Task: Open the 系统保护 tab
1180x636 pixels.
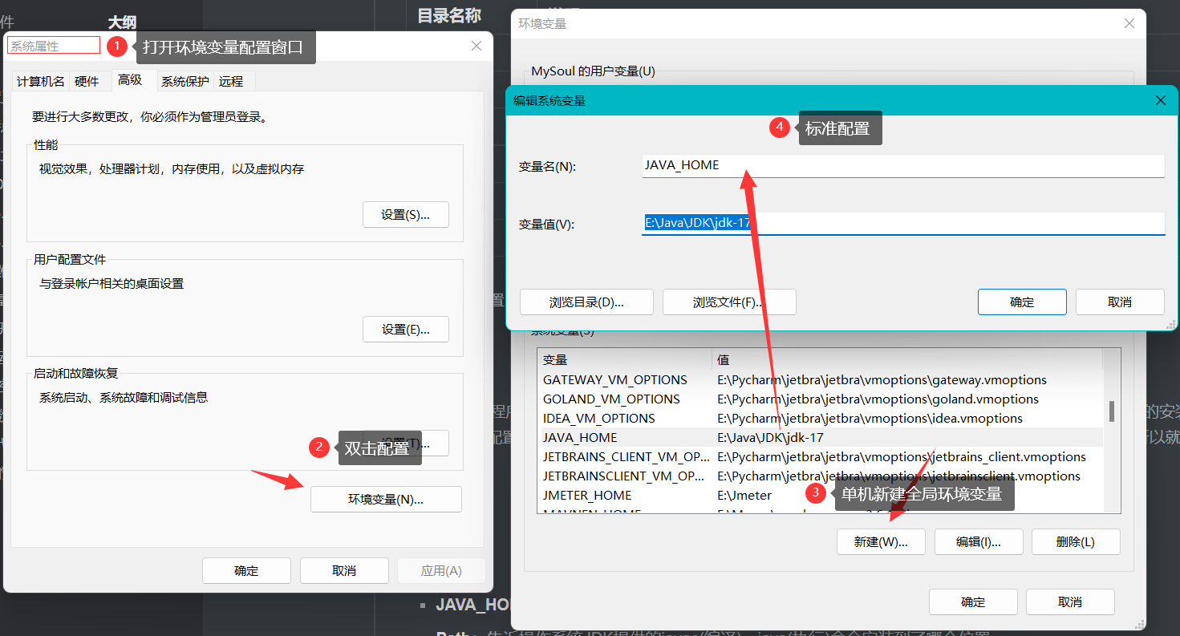Action: (185, 81)
